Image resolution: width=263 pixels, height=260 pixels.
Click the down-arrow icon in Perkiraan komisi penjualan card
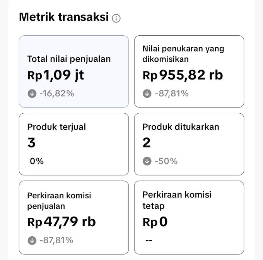[32, 240]
